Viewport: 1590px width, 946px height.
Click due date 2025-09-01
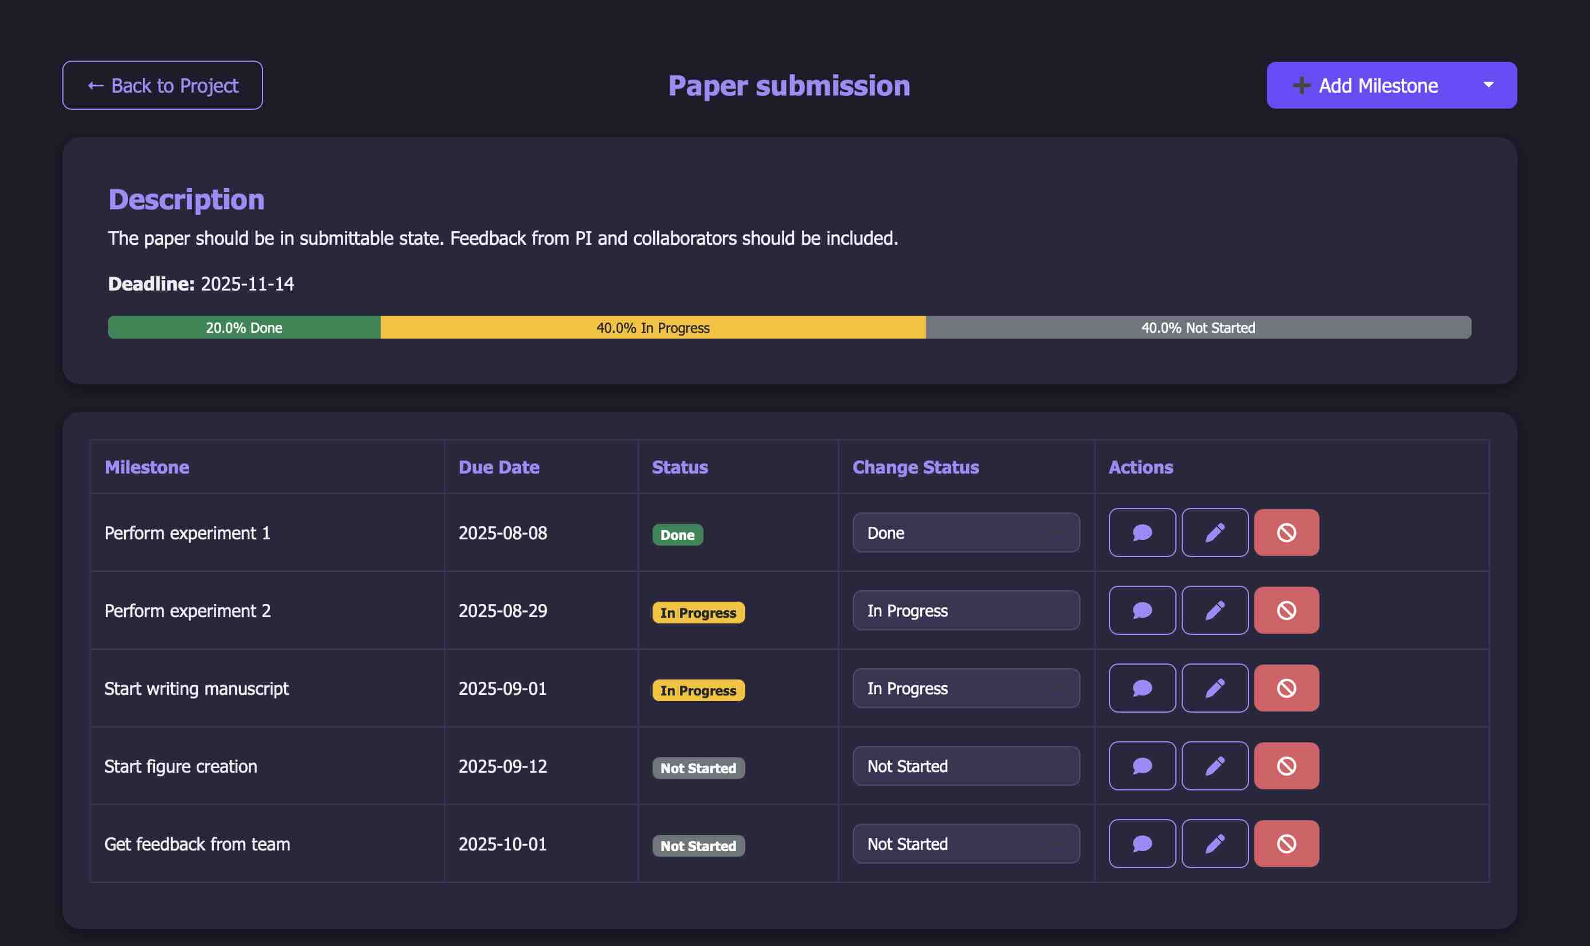coord(503,689)
